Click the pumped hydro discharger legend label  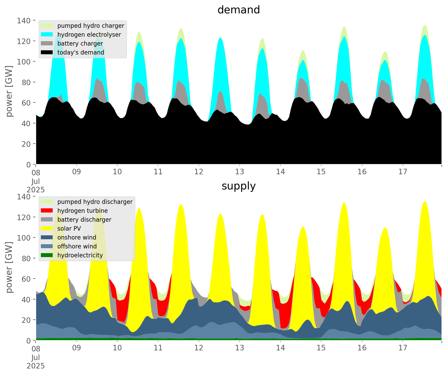point(95,202)
